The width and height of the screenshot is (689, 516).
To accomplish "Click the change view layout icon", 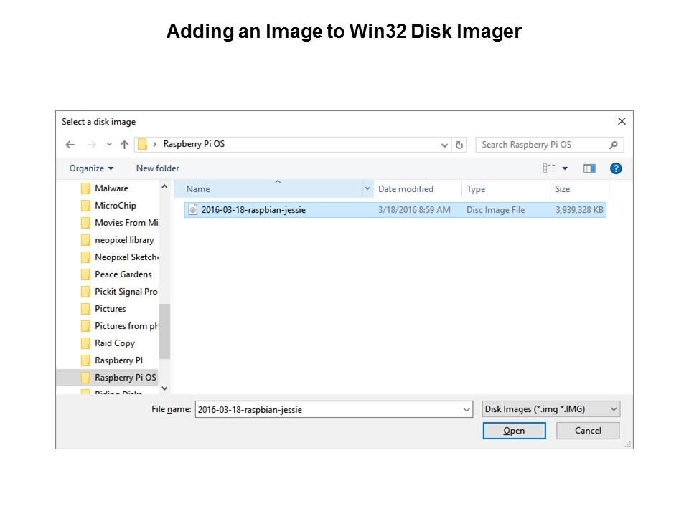I will tap(549, 168).
